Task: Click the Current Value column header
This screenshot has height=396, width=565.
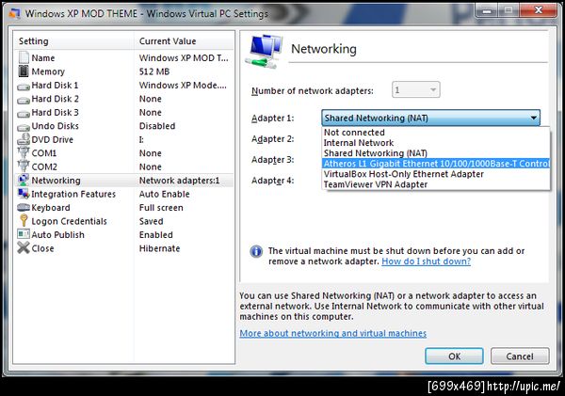Action: pos(184,41)
